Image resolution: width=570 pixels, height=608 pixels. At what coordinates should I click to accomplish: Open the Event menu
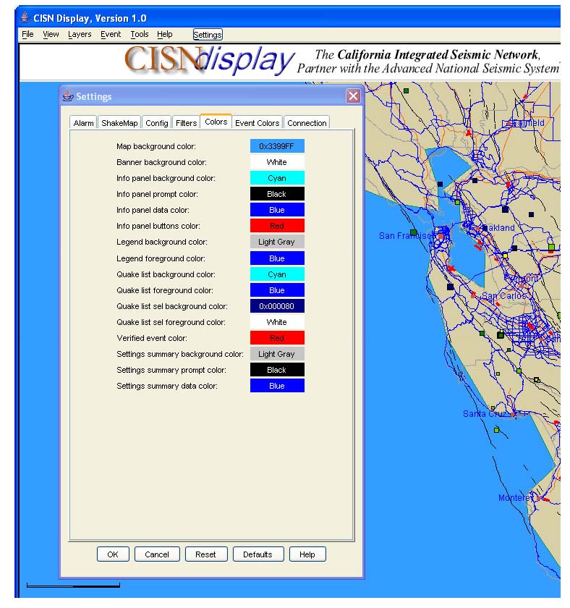click(111, 34)
